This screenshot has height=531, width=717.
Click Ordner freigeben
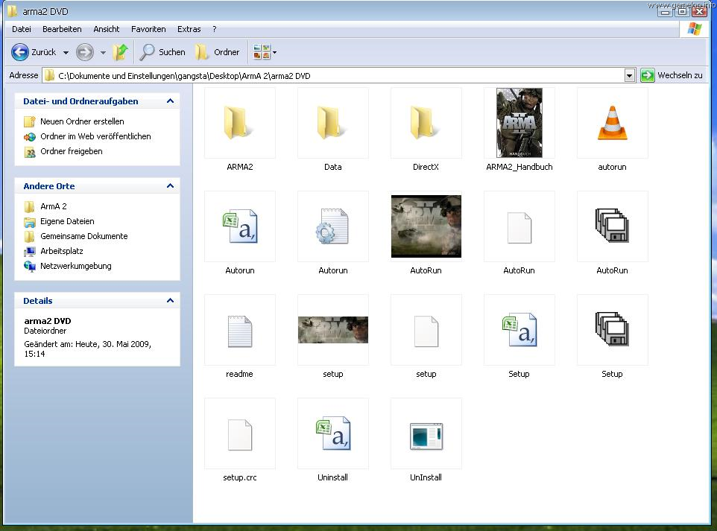[63, 152]
